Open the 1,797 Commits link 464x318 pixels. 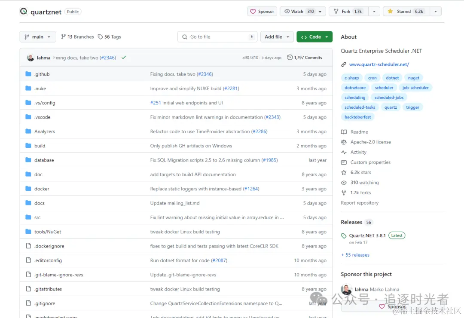pos(305,58)
